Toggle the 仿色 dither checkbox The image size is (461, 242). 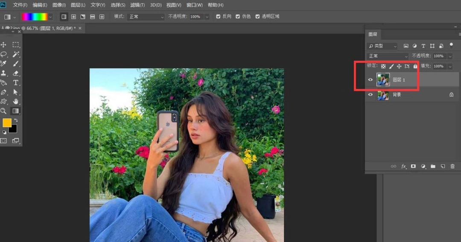238,17
